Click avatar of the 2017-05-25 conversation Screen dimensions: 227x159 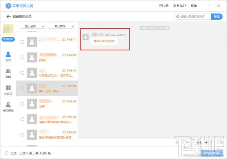(32, 135)
